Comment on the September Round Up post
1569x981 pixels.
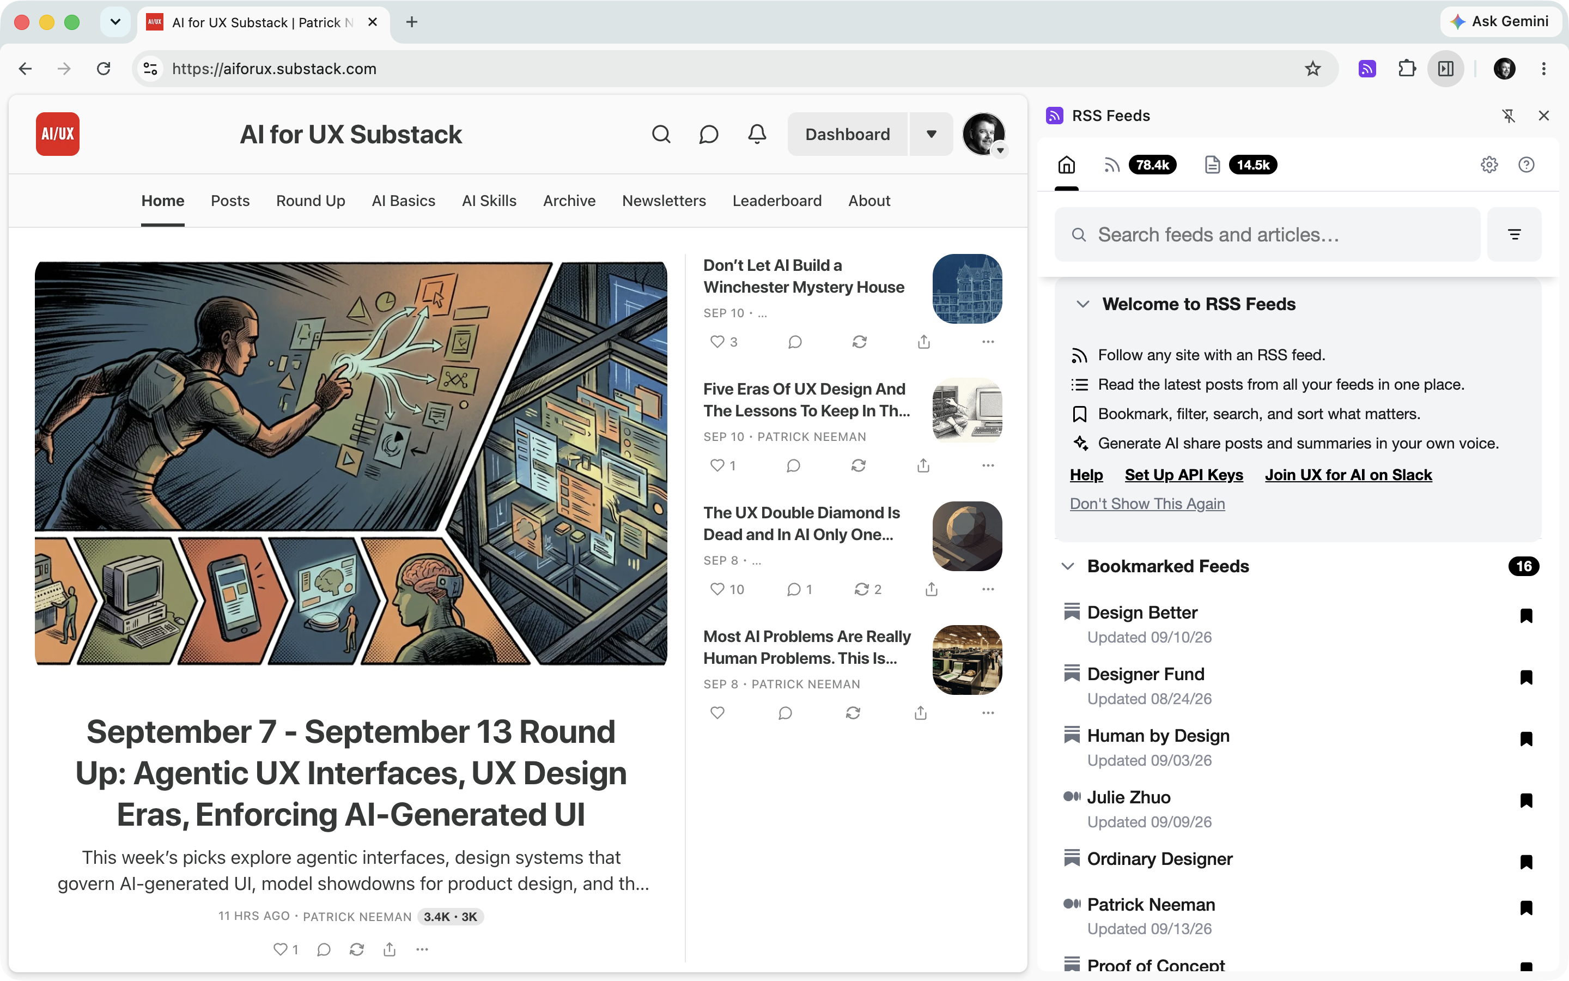click(x=324, y=950)
